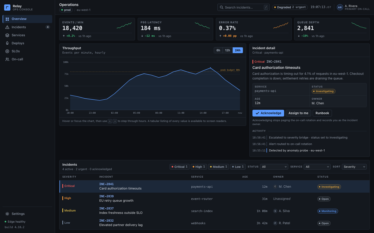Click the SLOs target icon
The width and height of the screenshot is (374, 233).
pyautogui.click(x=7, y=51)
